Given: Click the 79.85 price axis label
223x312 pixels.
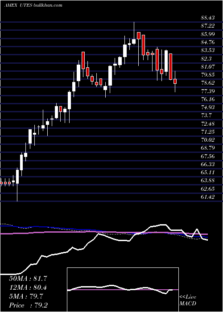Looking at the screenshot, I should point(208,75).
